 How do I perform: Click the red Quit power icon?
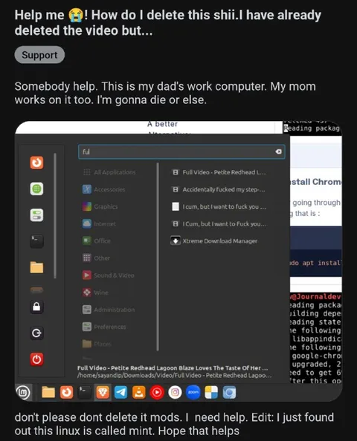click(x=36, y=359)
